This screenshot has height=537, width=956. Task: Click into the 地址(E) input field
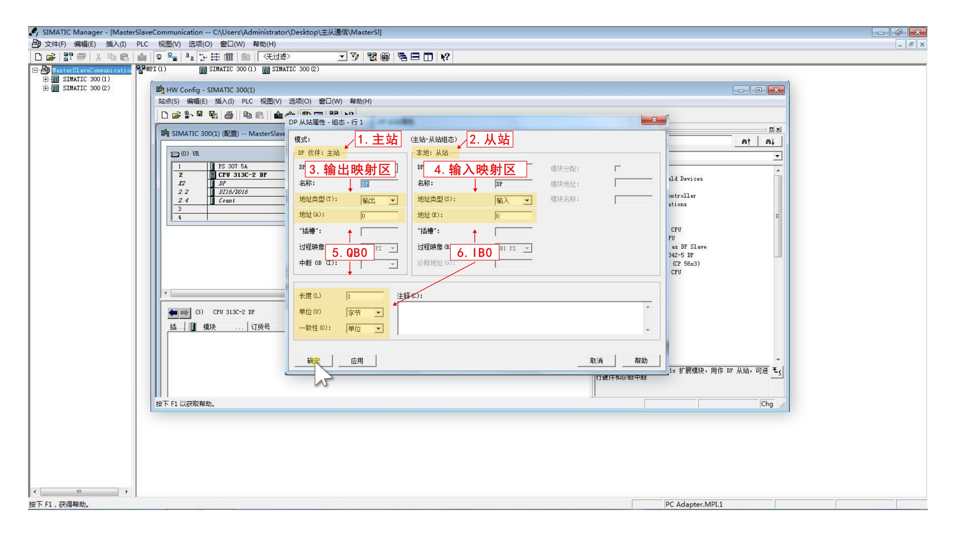coord(514,216)
